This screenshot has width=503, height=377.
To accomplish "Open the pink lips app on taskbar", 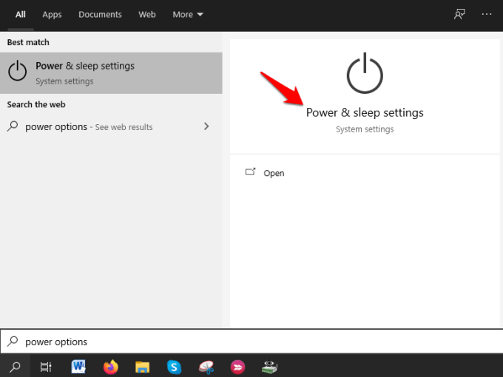I will [237, 367].
